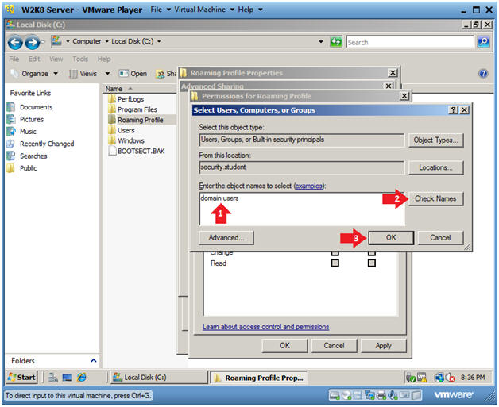Click the green refresh icon by address bar
Viewport: 499px width, 407px height.
[336, 41]
